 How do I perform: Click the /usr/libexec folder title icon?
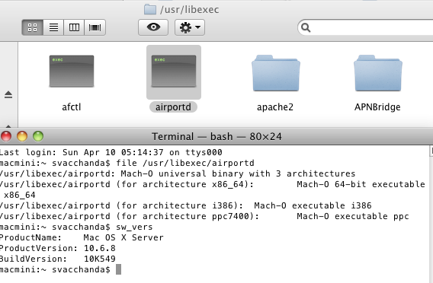[150, 9]
